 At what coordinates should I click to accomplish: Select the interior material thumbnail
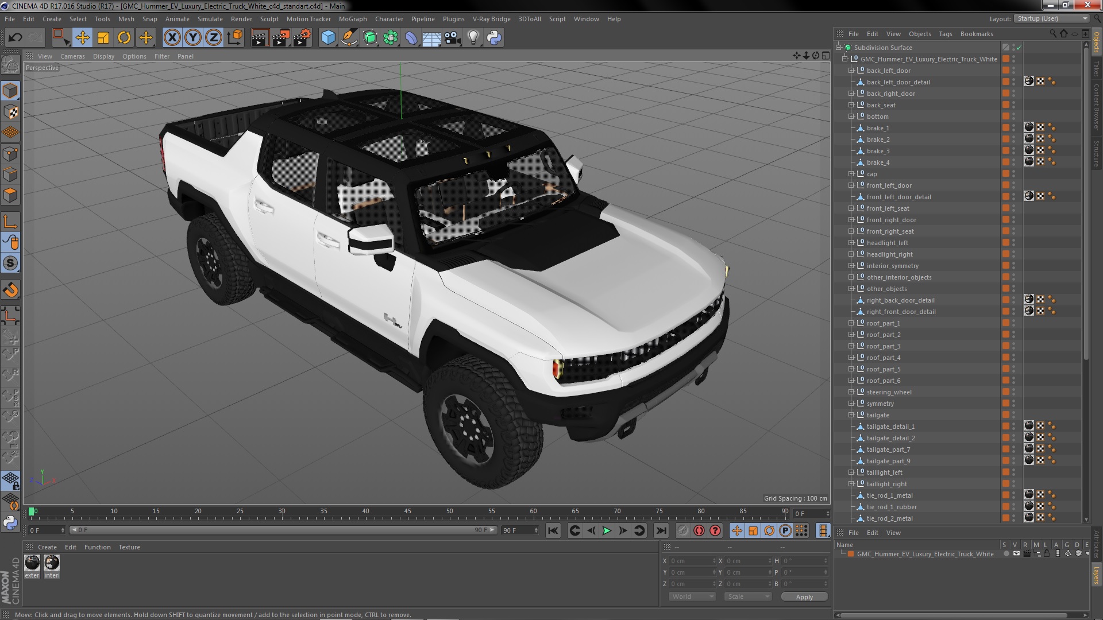click(52, 563)
